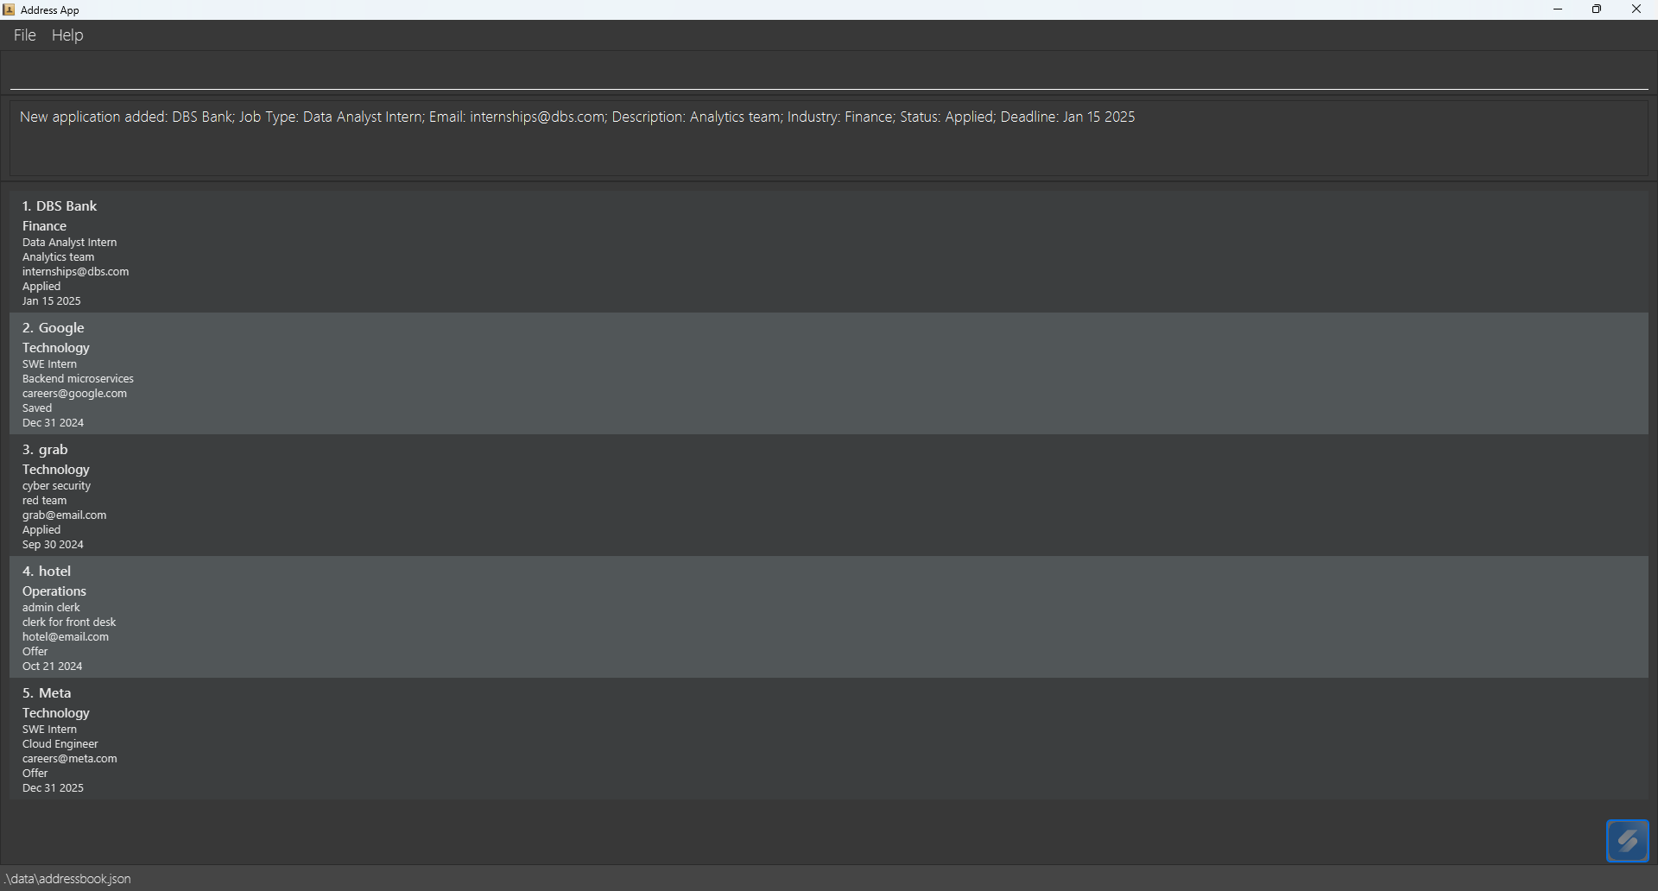
Task: Select the Google application entry title
Action: coord(54,328)
